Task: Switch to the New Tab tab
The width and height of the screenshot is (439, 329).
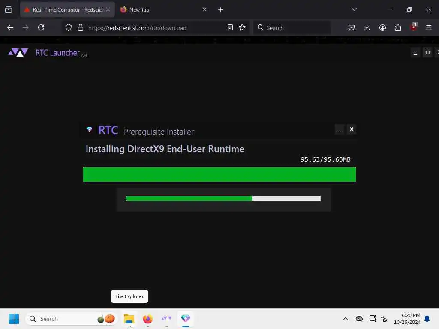Action: (x=164, y=10)
